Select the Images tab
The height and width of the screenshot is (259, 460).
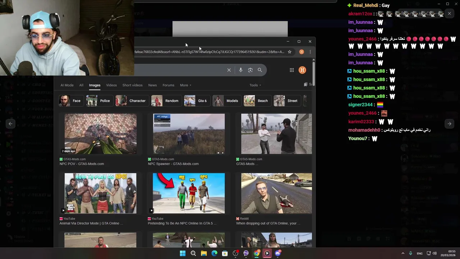pos(95,85)
